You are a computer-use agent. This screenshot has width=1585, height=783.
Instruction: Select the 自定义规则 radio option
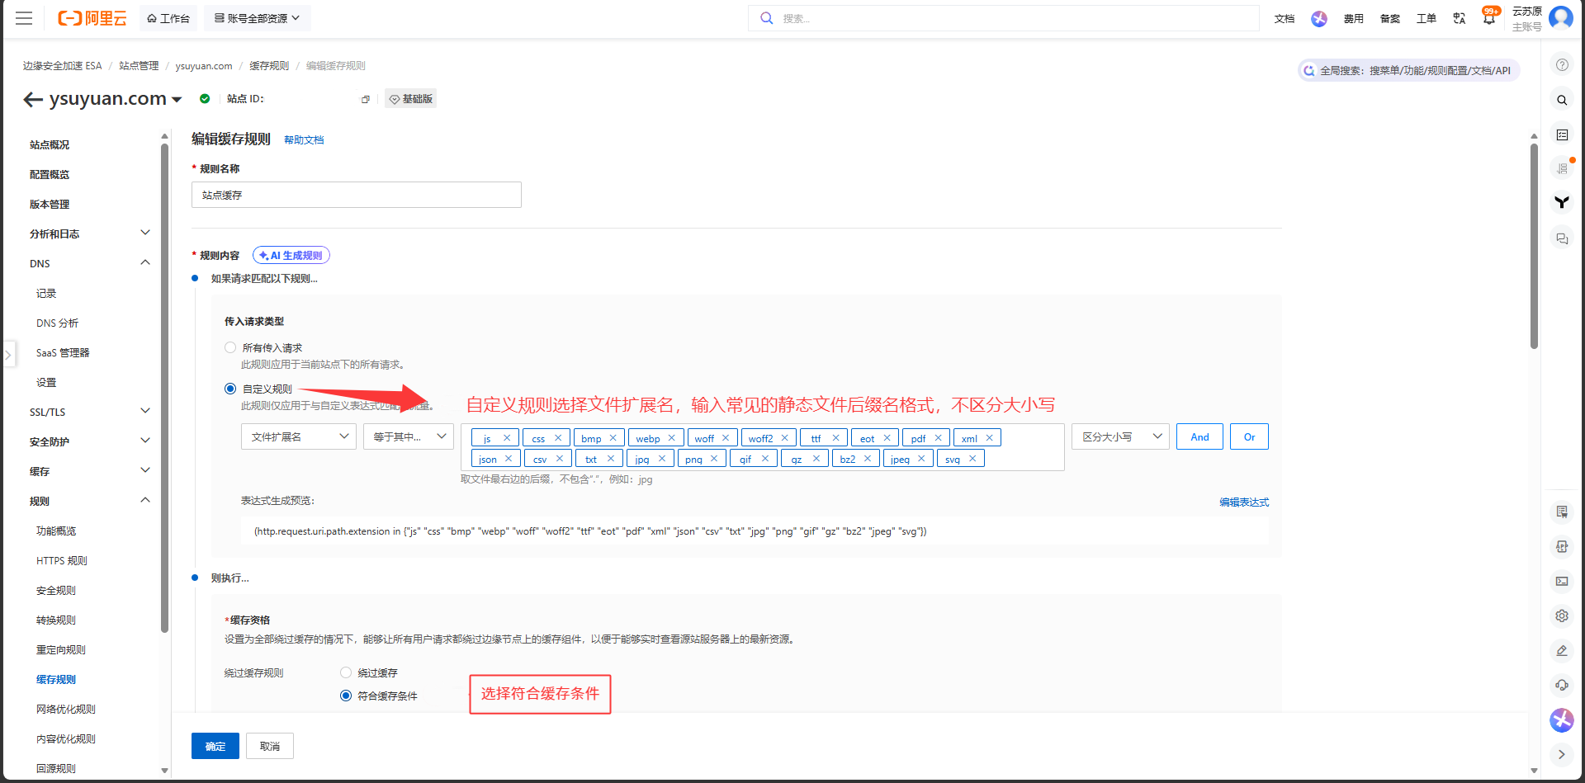tap(230, 389)
